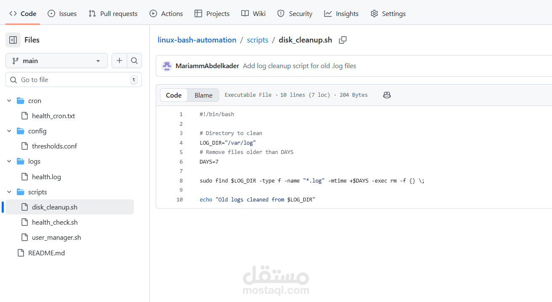This screenshot has height=302, width=552.
Task: Click the LOG_DIR="/var/log" code line
Action: (228, 143)
